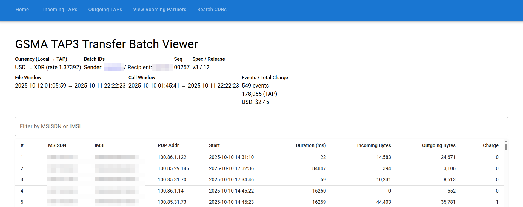Focus the Filter by MSISDN or IMSI field

tap(261, 126)
